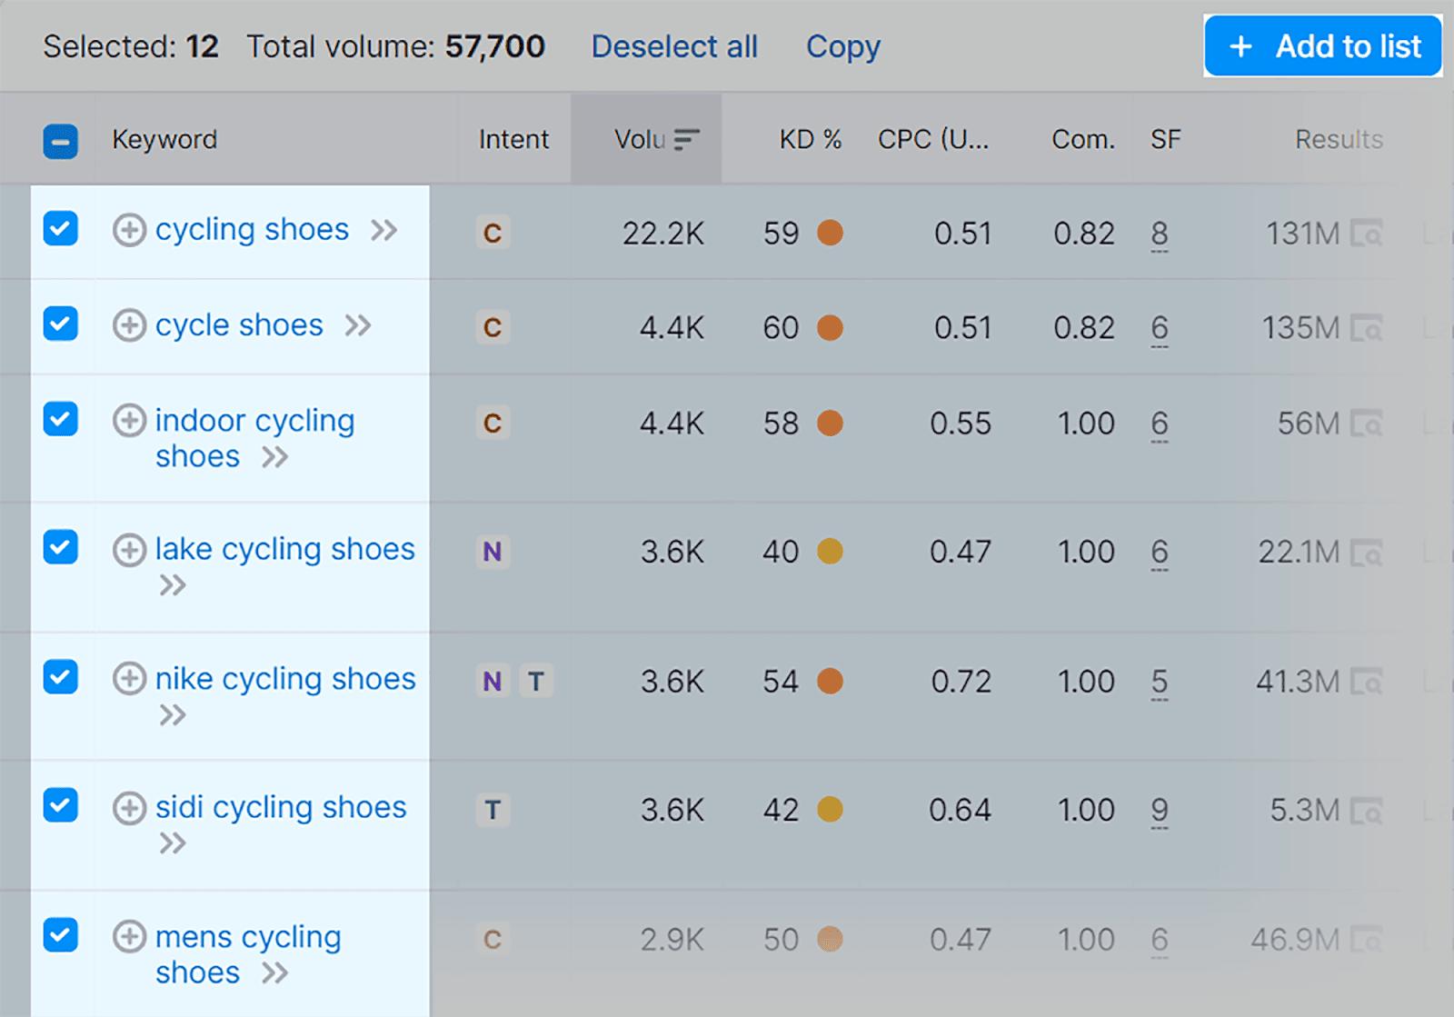The width and height of the screenshot is (1454, 1017).
Task: Click SF value 9 for sidi cycling shoes
Action: pyautogui.click(x=1160, y=810)
